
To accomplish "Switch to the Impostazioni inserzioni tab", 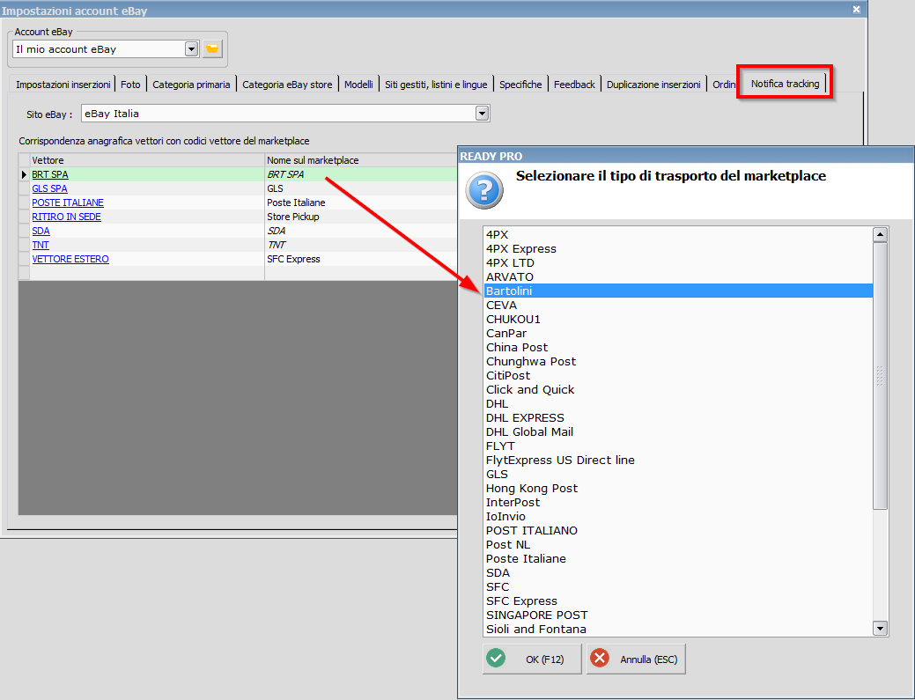I will 63,85.
